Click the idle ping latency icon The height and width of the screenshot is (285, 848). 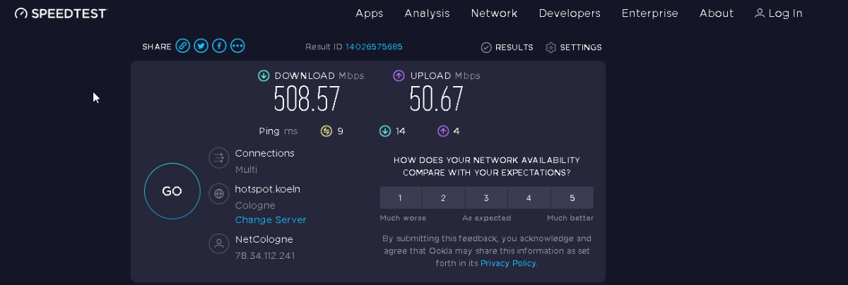(326, 131)
